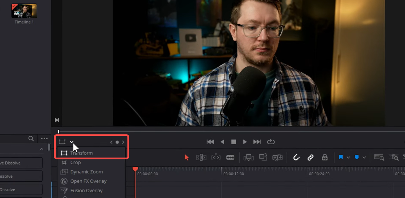Collapse the viewer overlay dropdown chevron
405x198 pixels.
pos(72,142)
